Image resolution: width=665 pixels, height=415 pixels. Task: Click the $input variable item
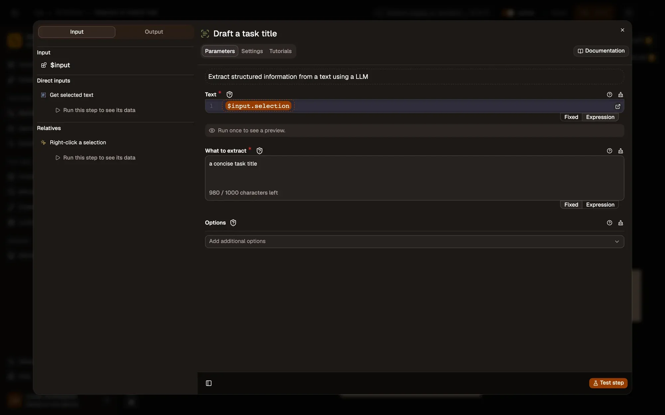pyautogui.click(x=56, y=65)
